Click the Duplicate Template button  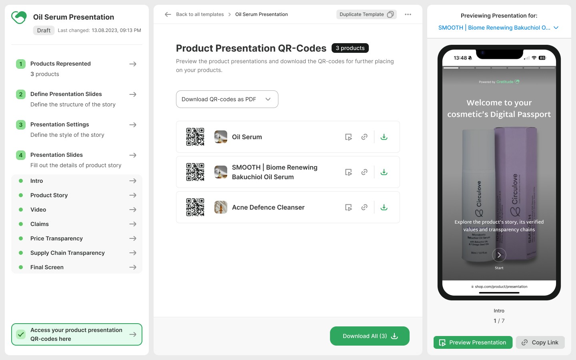pos(366,14)
